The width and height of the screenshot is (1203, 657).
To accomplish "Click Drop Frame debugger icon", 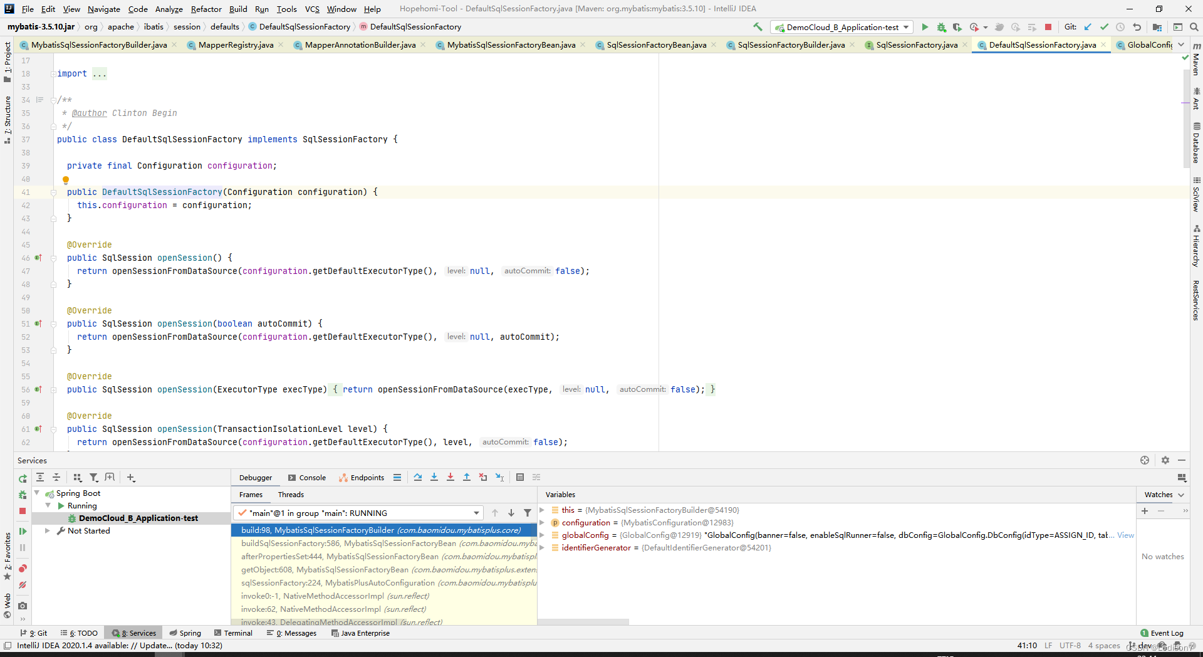I will [483, 478].
